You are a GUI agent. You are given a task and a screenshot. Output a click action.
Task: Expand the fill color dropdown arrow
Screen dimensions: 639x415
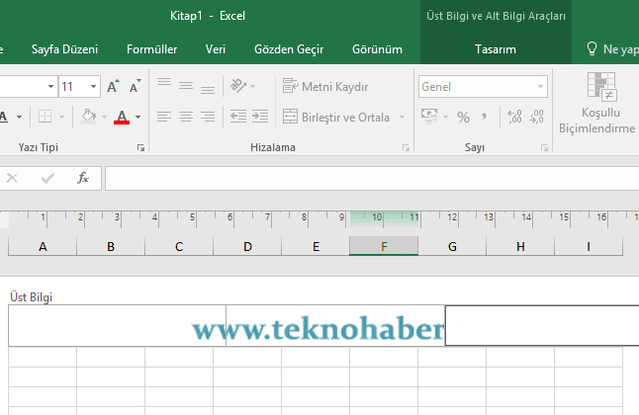[104, 118]
